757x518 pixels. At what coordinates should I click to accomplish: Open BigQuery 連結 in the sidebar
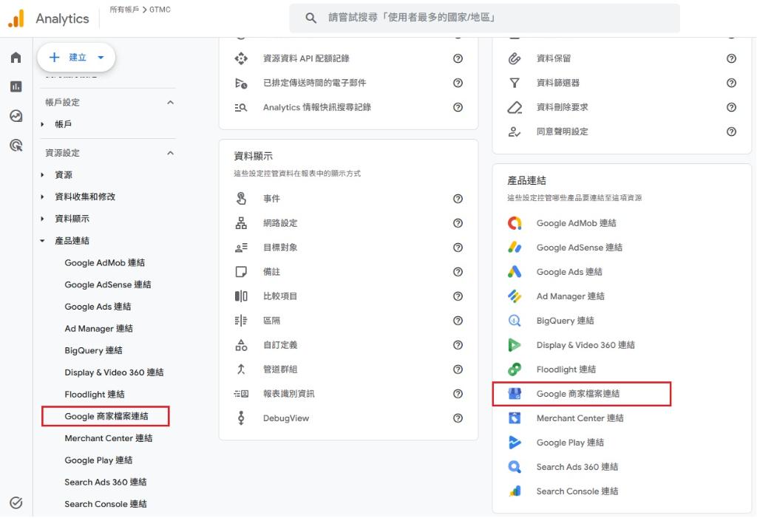click(94, 350)
